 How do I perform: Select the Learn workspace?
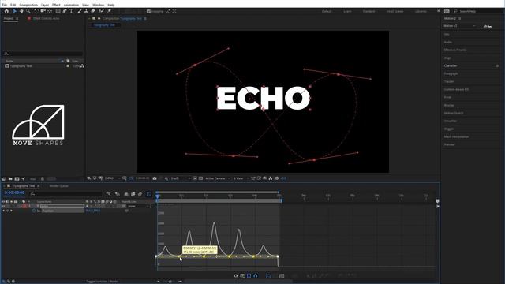click(347, 11)
